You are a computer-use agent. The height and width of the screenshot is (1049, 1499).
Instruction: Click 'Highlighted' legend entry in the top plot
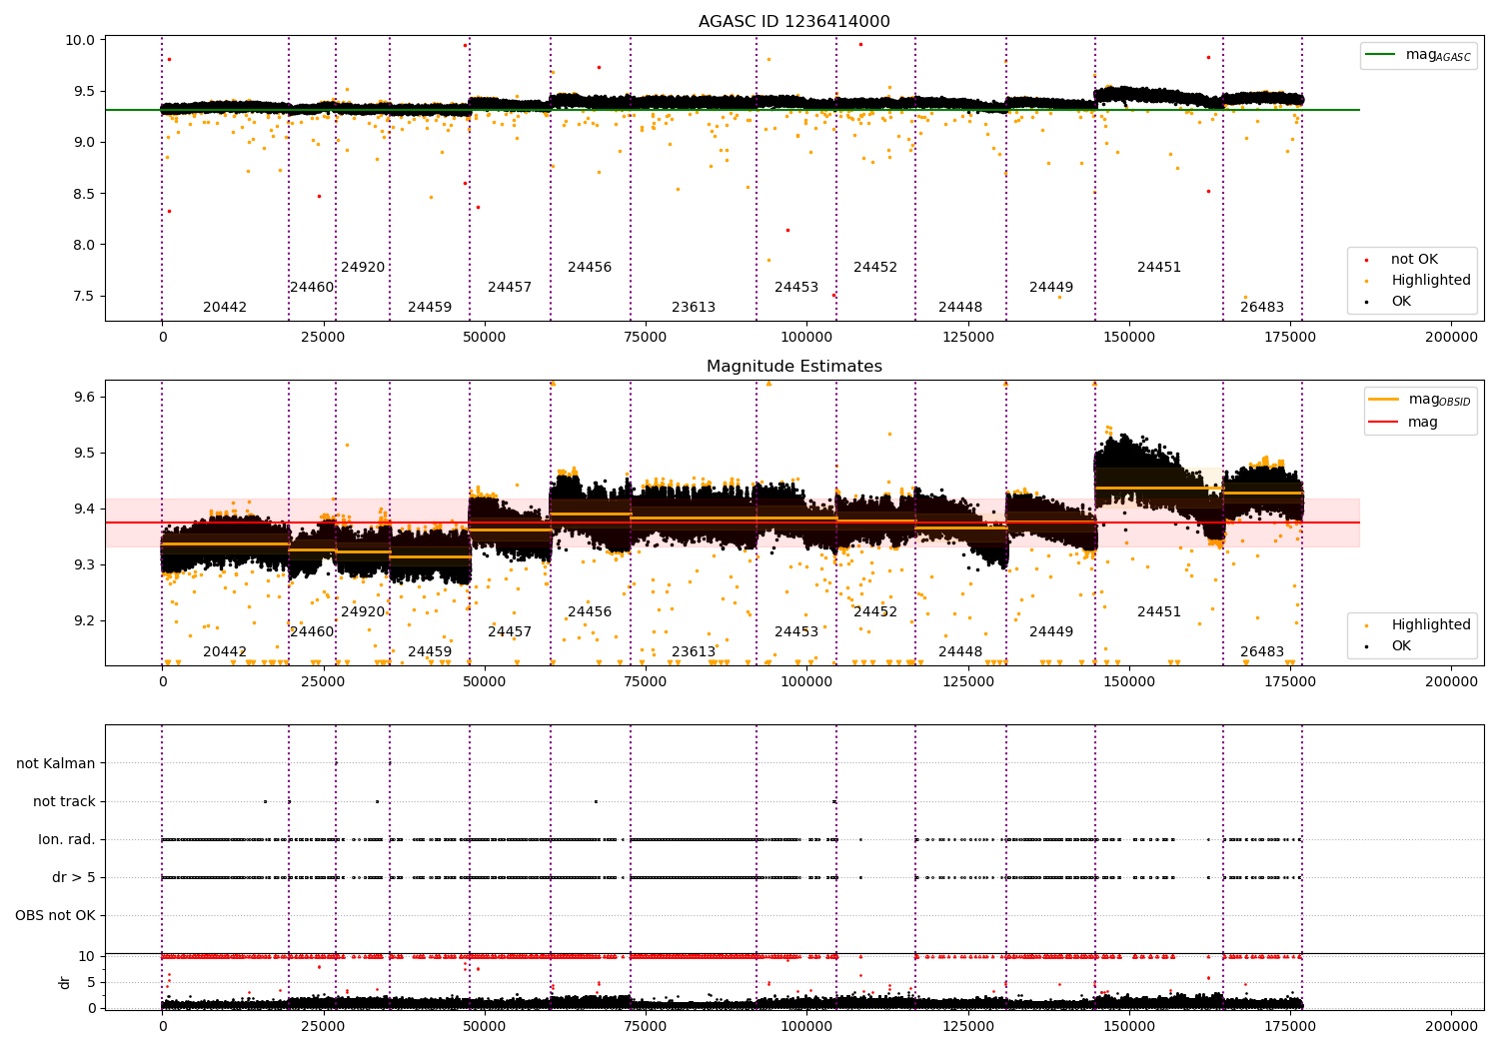coord(1430,281)
